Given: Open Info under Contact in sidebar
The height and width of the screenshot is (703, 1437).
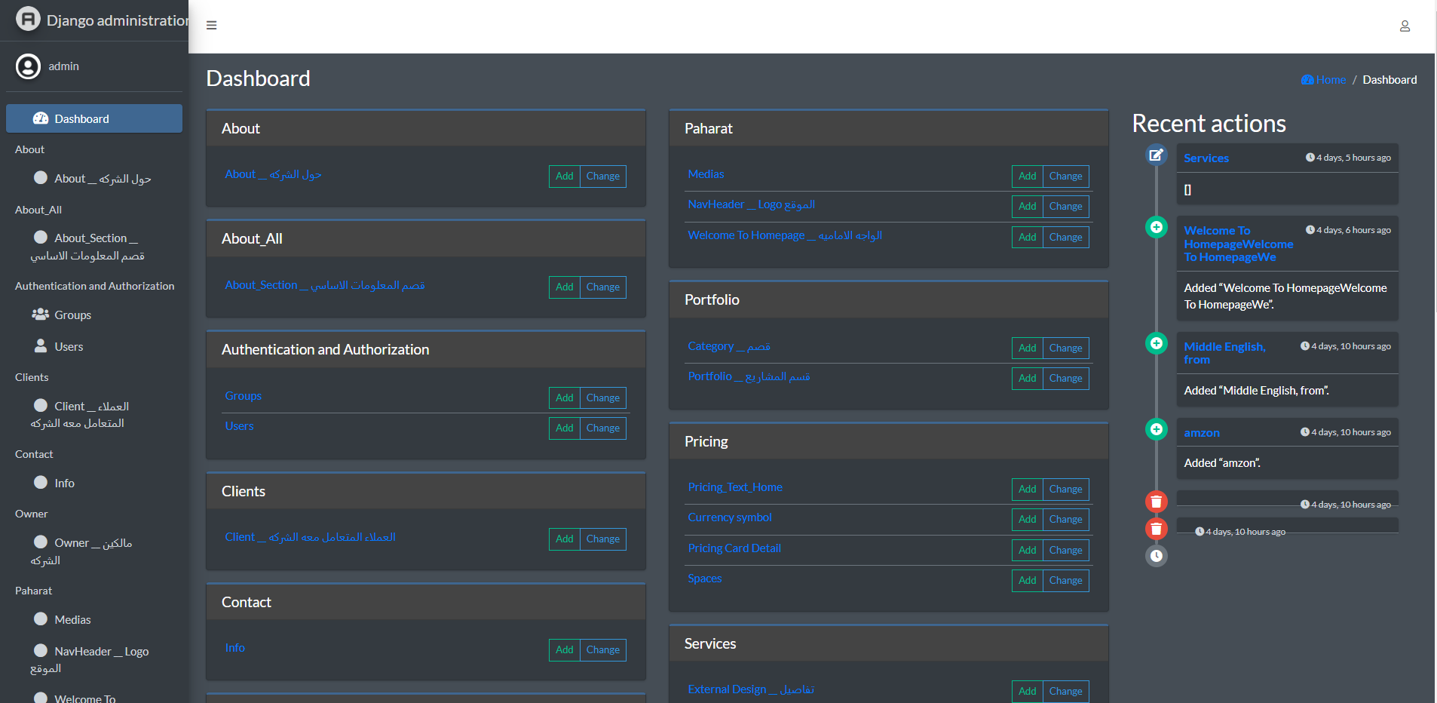Looking at the screenshot, I should click(94, 483).
